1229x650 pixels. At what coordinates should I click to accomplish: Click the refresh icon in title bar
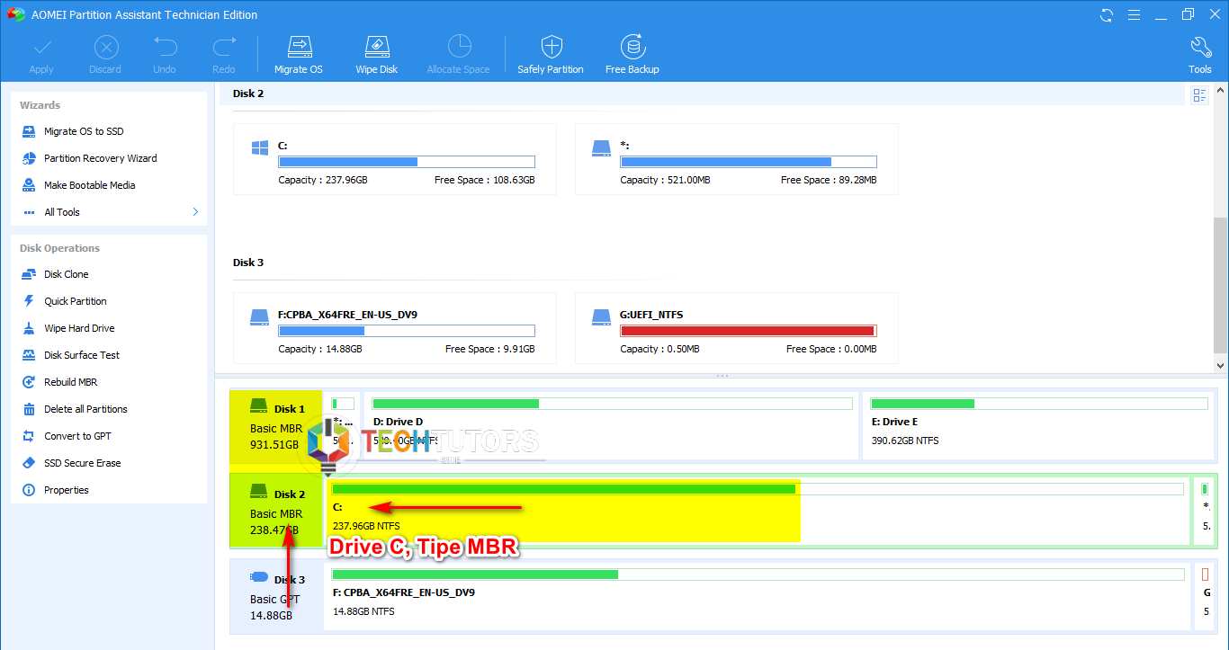pyautogui.click(x=1107, y=14)
